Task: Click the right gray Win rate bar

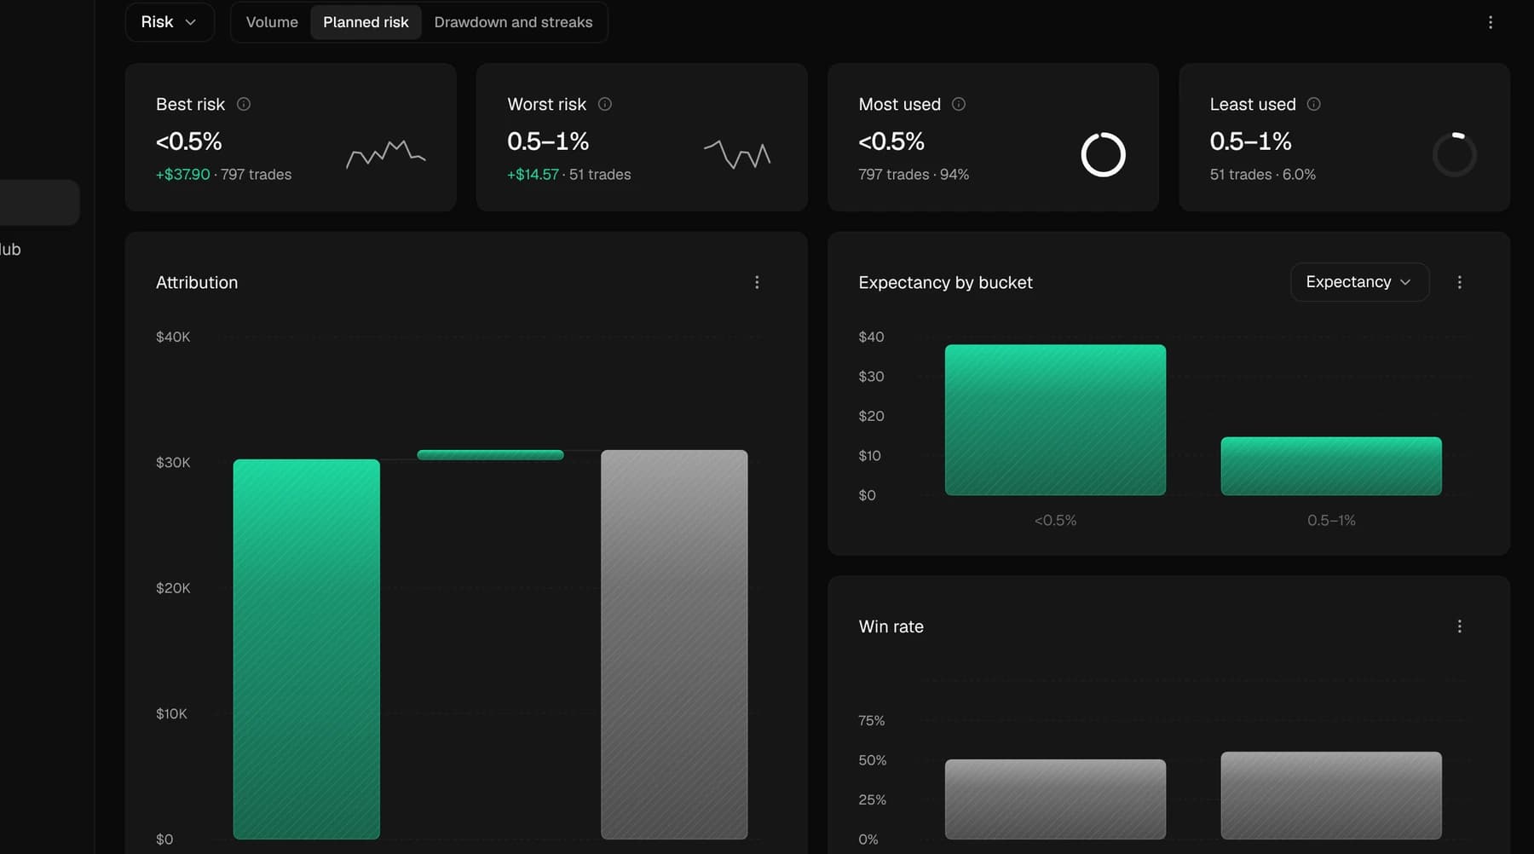Action: (1331, 795)
